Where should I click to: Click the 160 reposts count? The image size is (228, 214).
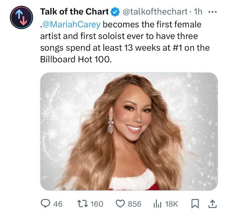(x=97, y=204)
